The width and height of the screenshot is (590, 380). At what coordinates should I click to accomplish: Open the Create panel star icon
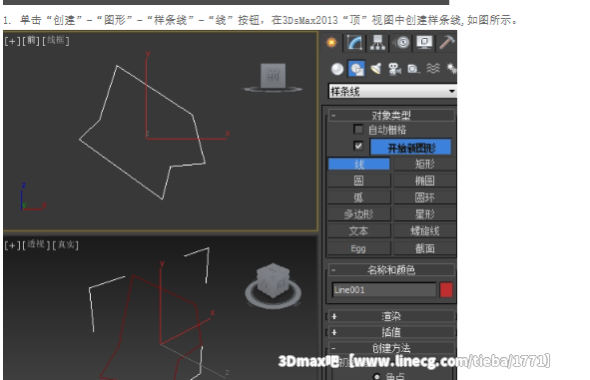(331, 43)
